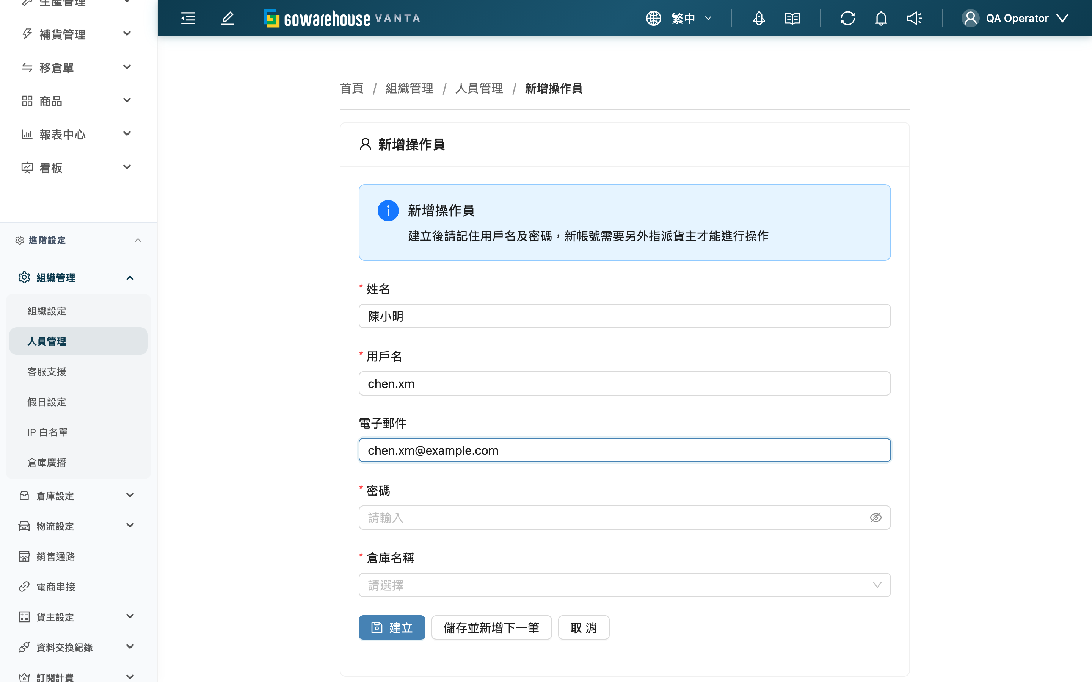The image size is (1092, 682).
Task: Click the 補貨管理 lightning icon
Action: click(27, 34)
